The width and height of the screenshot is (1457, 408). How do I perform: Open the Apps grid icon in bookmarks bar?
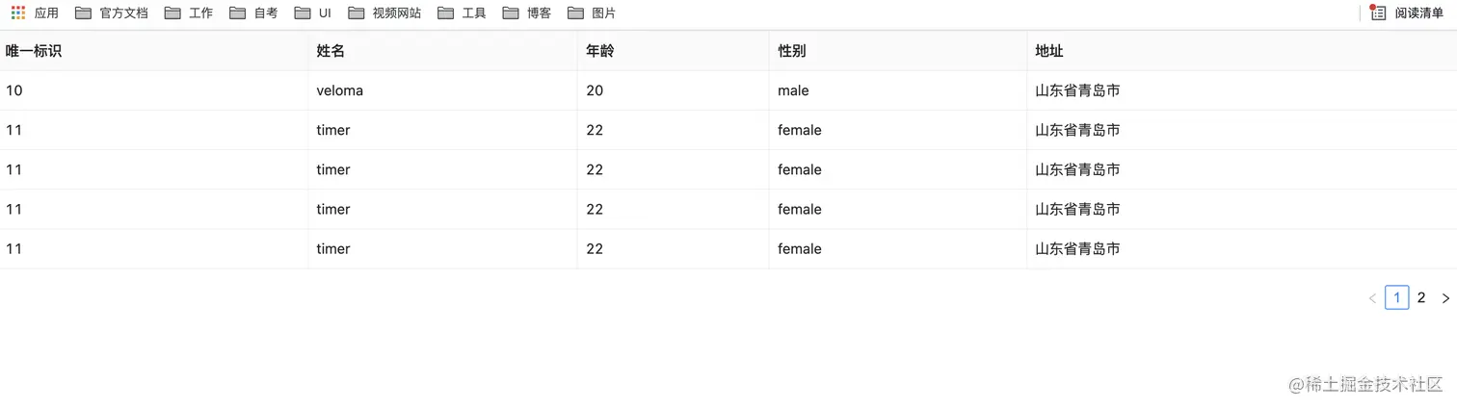18,13
